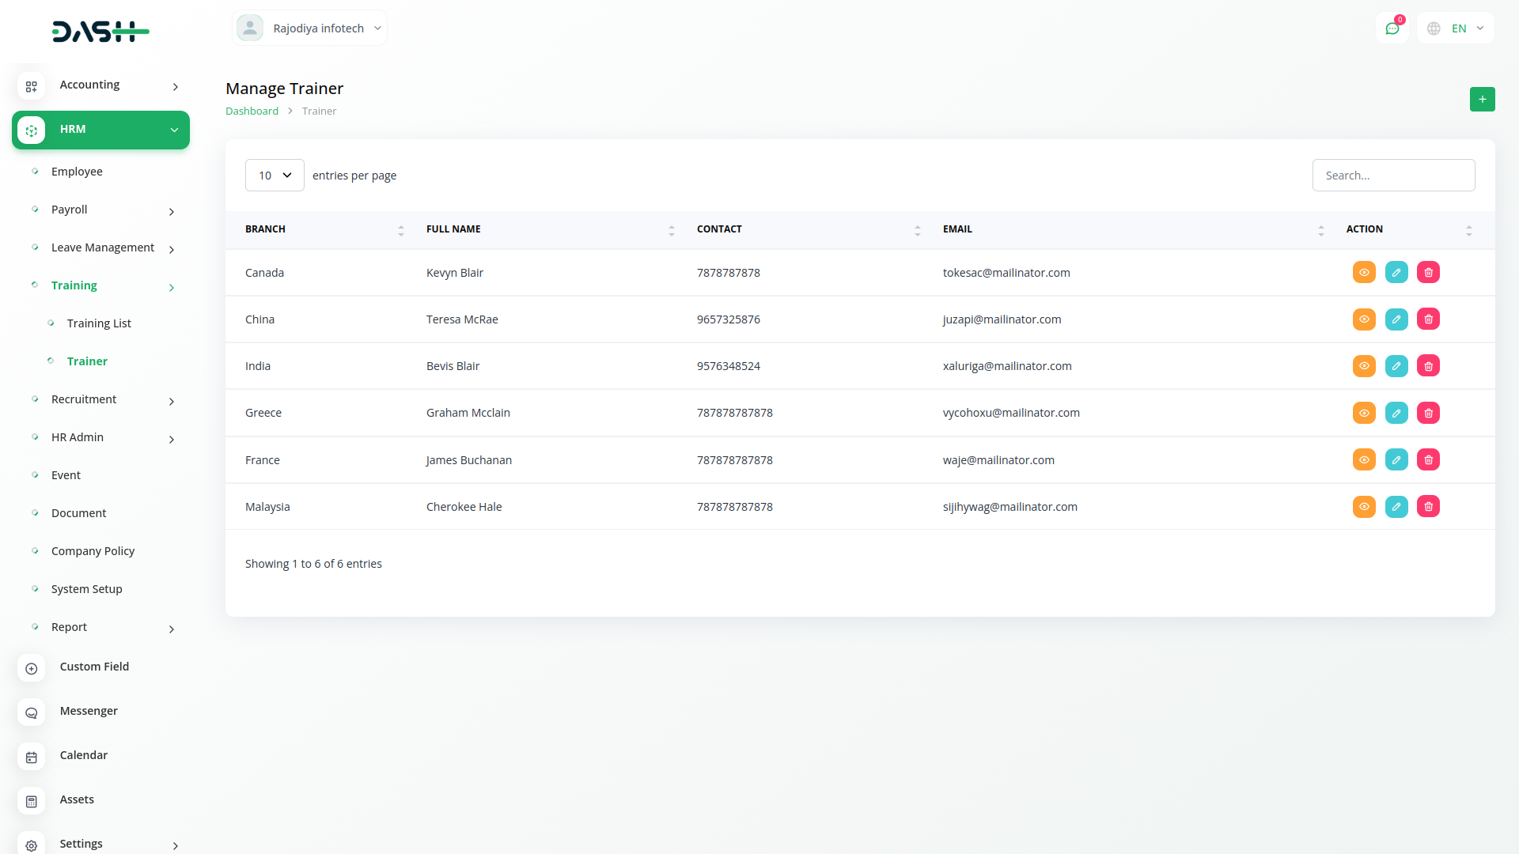Open the chat notifications icon
This screenshot has height=854, width=1519.
[1392, 28]
